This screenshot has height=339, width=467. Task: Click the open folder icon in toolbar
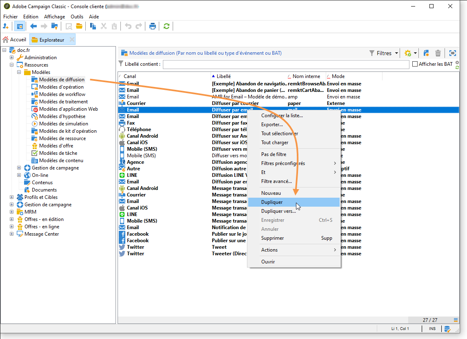[79, 26]
